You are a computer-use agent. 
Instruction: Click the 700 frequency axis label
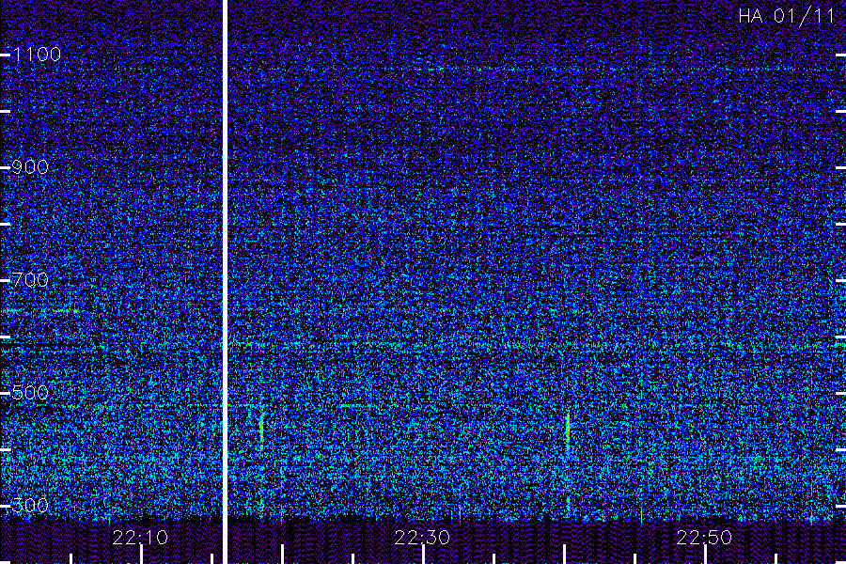(30, 280)
